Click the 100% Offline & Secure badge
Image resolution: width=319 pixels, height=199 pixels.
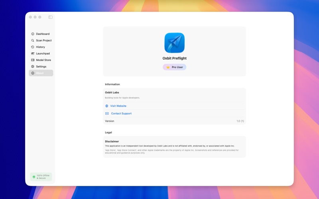click(x=41, y=177)
